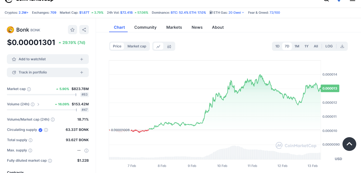
Task: Click the #47 volume rank badge
Action: coord(85,110)
